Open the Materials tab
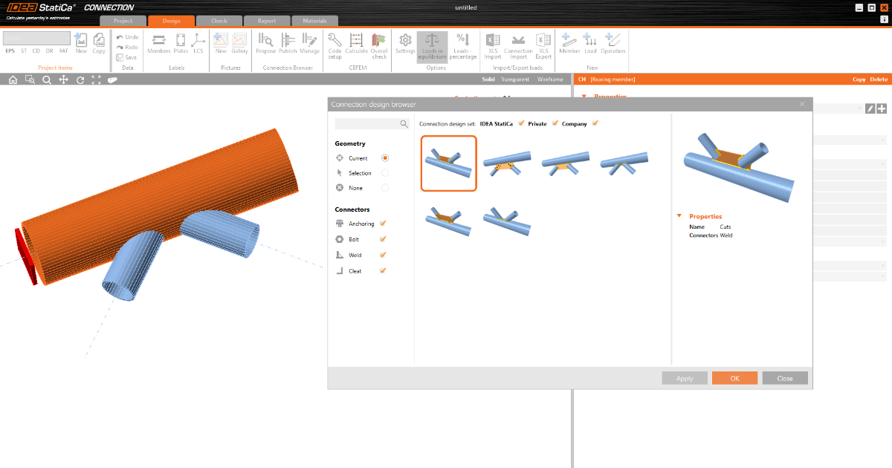 (x=314, y=21)
